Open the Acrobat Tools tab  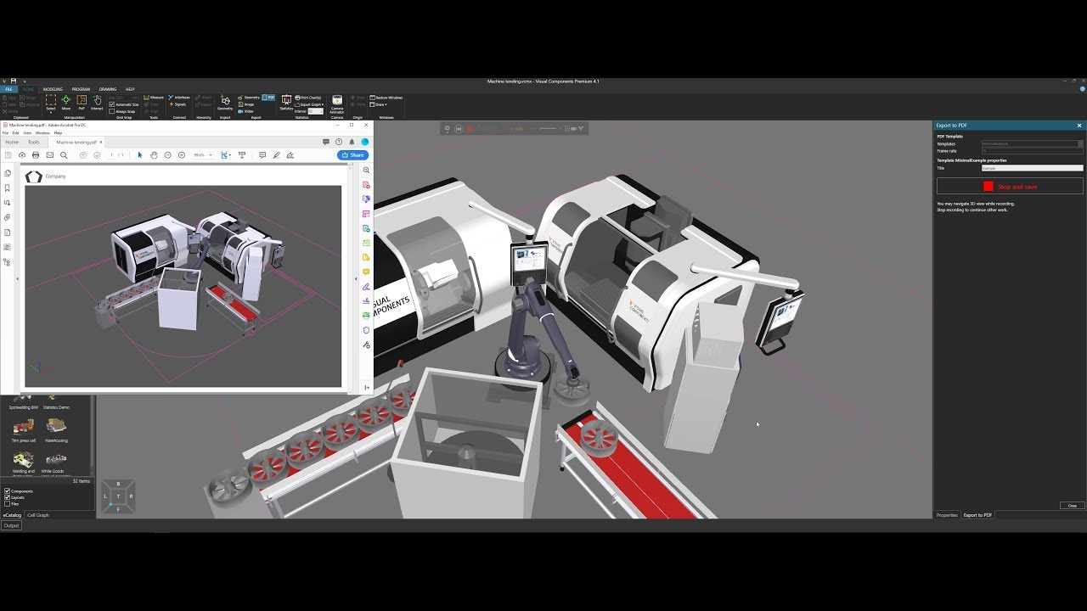click(x=33, y=142)
